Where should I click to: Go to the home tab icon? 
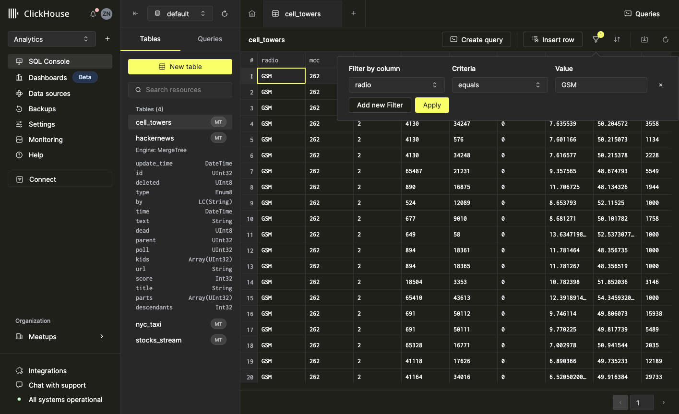click(x=252, y=14)
